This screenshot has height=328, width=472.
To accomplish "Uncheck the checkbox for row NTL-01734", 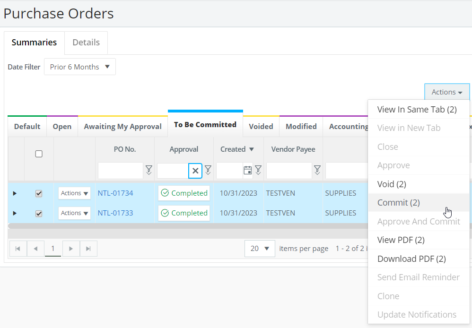I will (39, 193).
